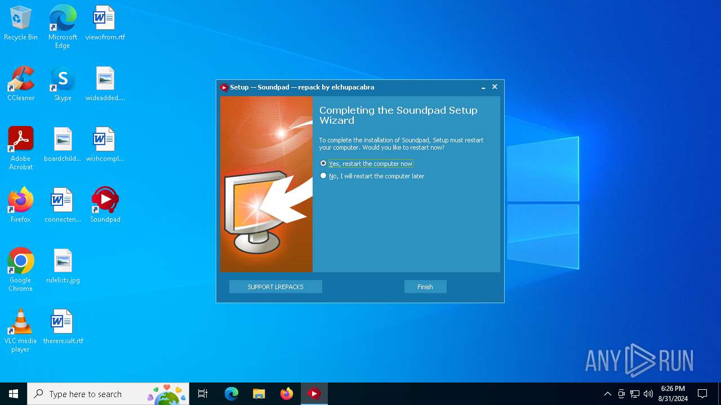Open File Explorer from taskbar
Image resolution: width=721 pixels, height=405 pixels.
259,394
